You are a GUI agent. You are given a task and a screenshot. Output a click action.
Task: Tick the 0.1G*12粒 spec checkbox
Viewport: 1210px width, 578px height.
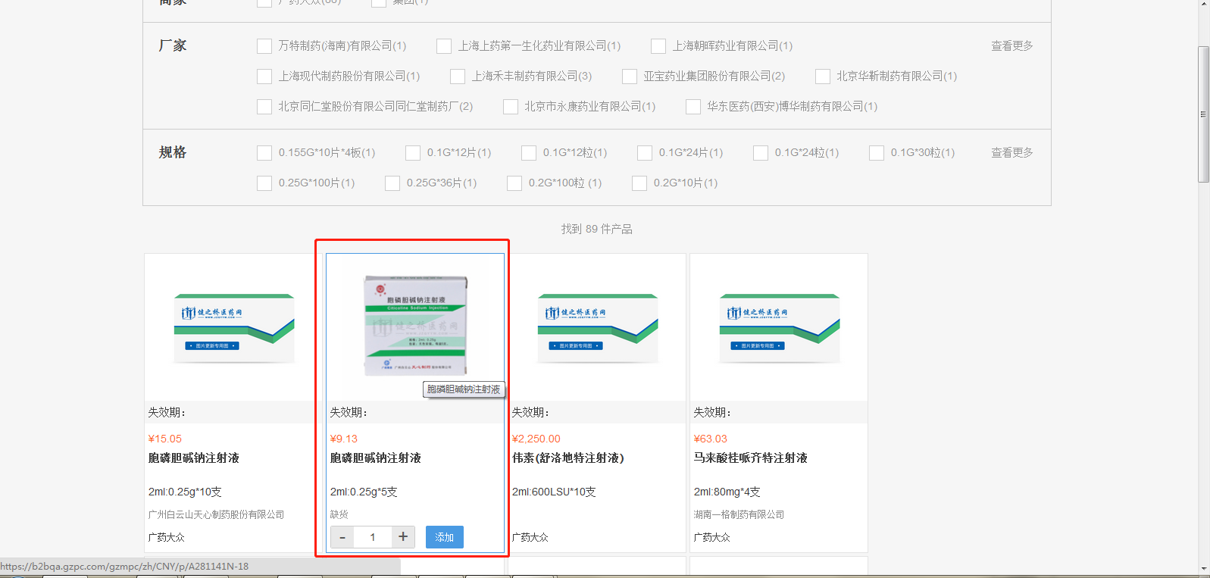click(529, 153)
